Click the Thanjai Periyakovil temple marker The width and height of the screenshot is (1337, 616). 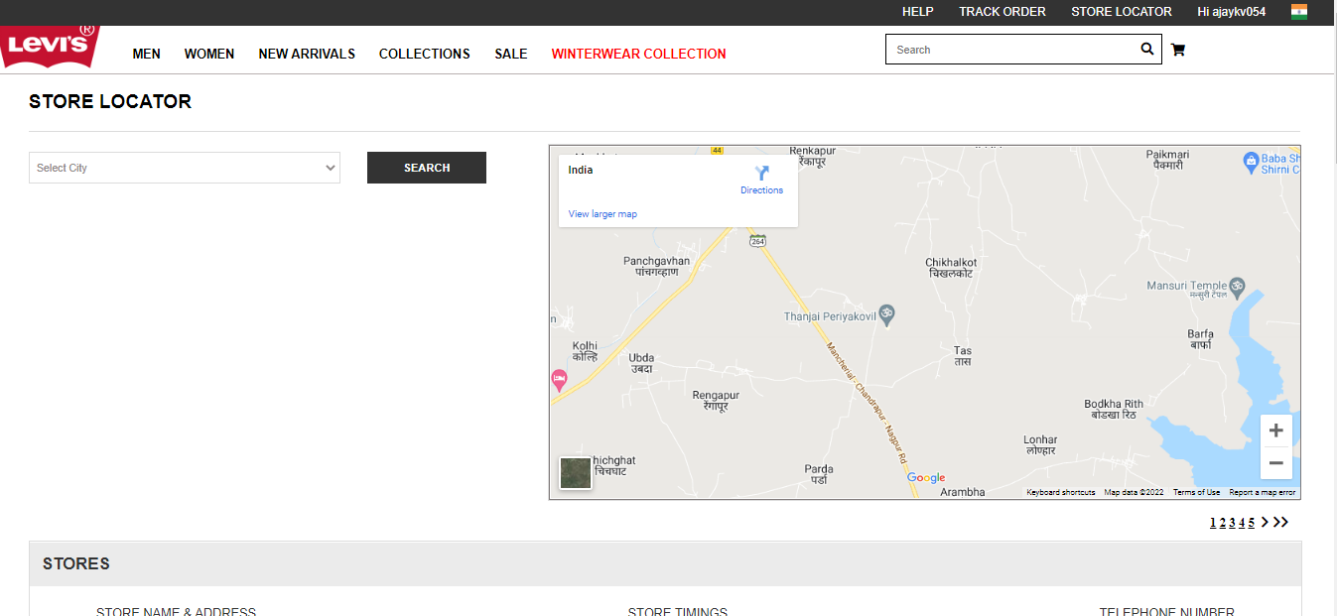[888, 313]
